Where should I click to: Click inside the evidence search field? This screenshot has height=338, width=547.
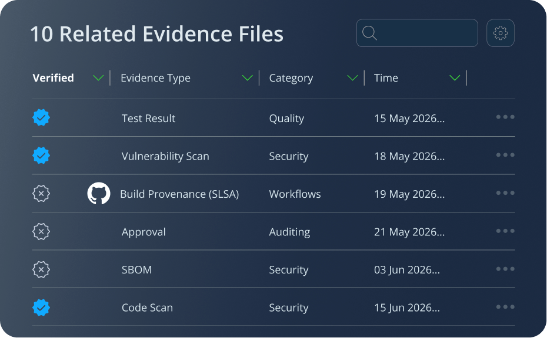[417, 33]
